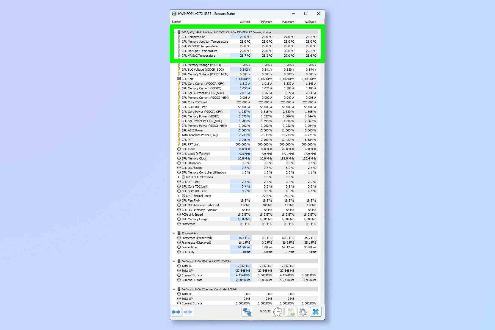Viewport: 495px width, 330px height.
Task: Click the Frame Time row icon
Action: pos(179,247)
